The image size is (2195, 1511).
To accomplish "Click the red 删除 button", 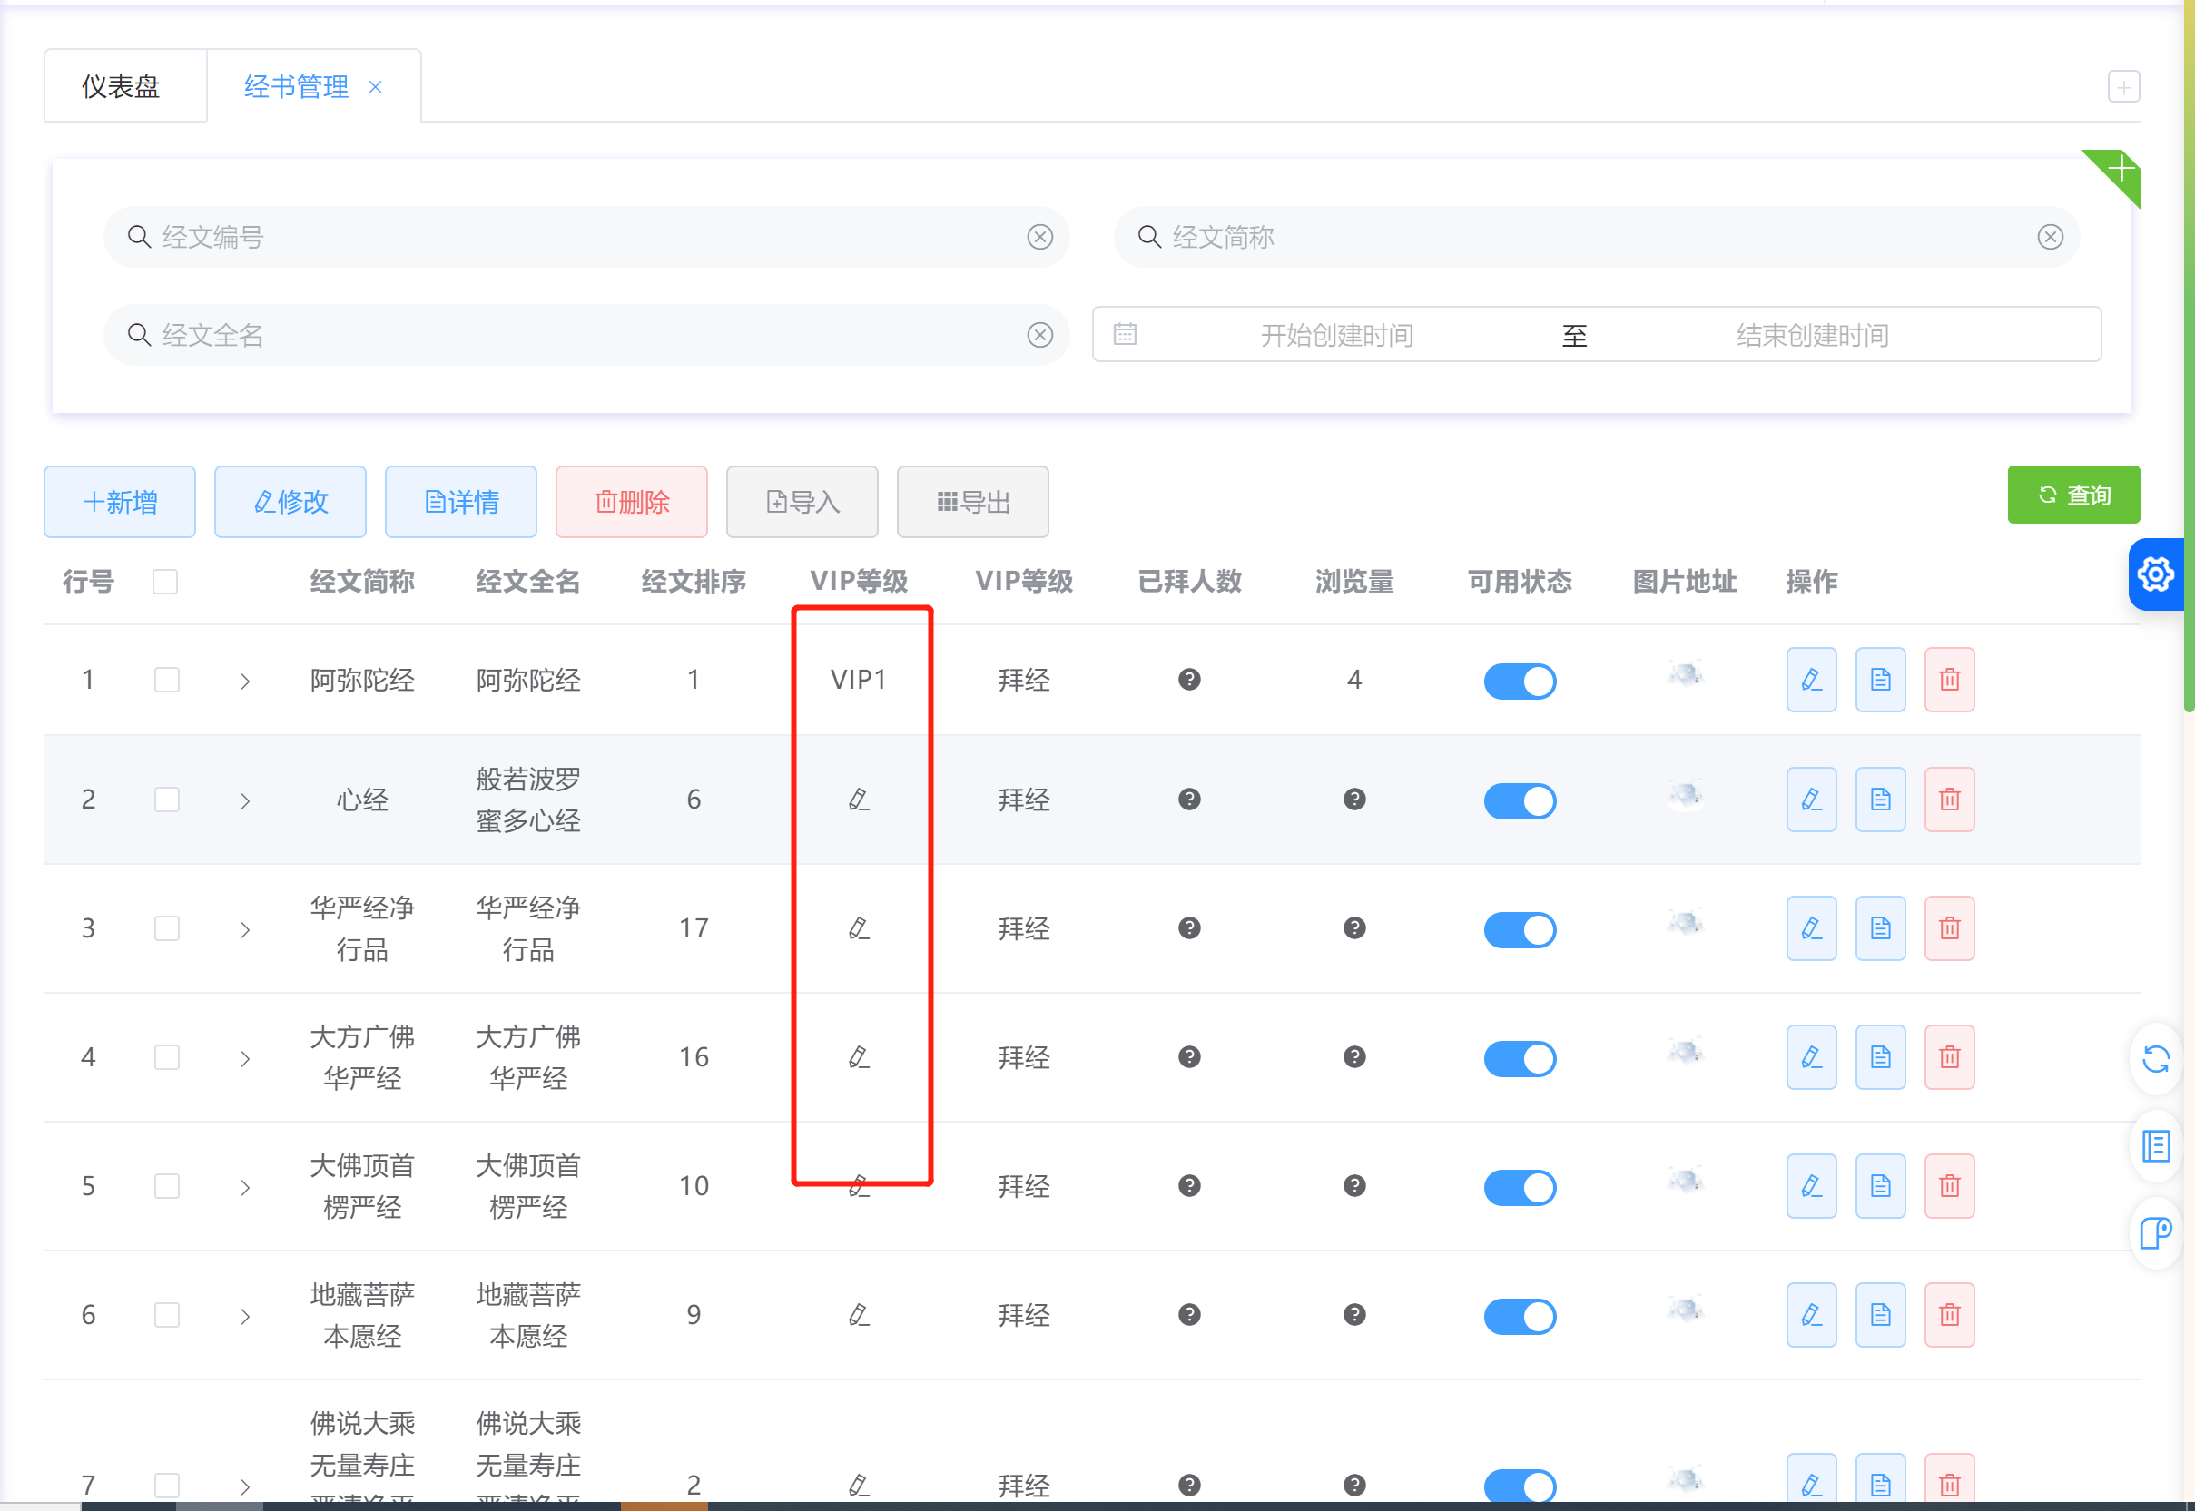I will [632, 502].
